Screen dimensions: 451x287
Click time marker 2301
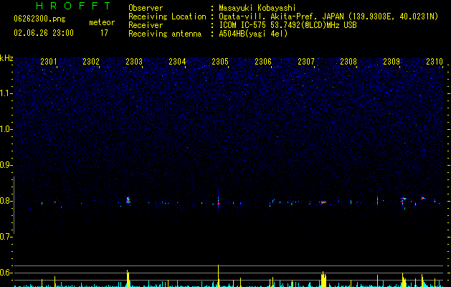point(48,62)
